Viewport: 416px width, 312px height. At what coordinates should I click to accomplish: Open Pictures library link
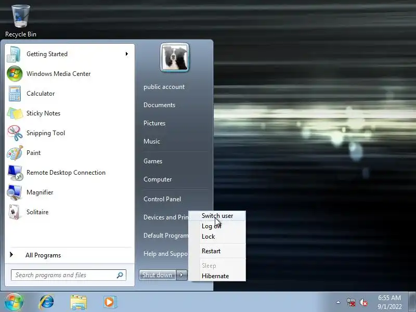tap(154, 123)
